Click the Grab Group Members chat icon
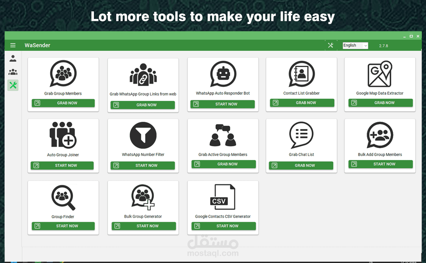Screen dimensions: 426x263 63,74
